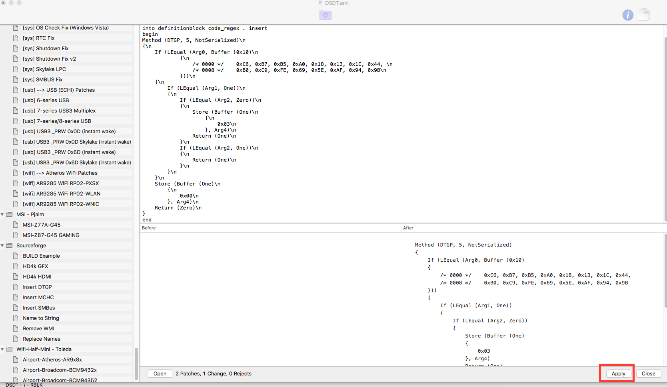This screenshot has height=387, width=667.
Task: Choose the MSI-Z87-G45 GAMING patch
Action: pyautogui.click(x=51, y=235)
